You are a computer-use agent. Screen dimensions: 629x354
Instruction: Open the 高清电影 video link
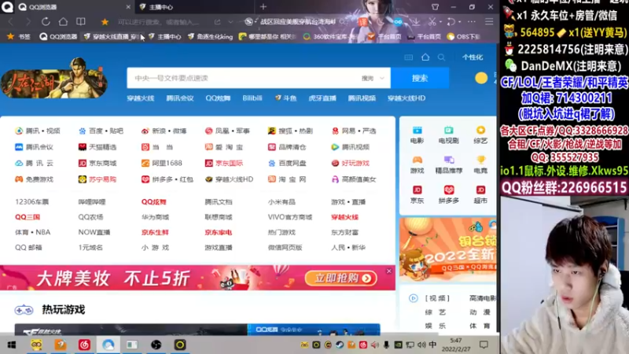click(483, 298)
